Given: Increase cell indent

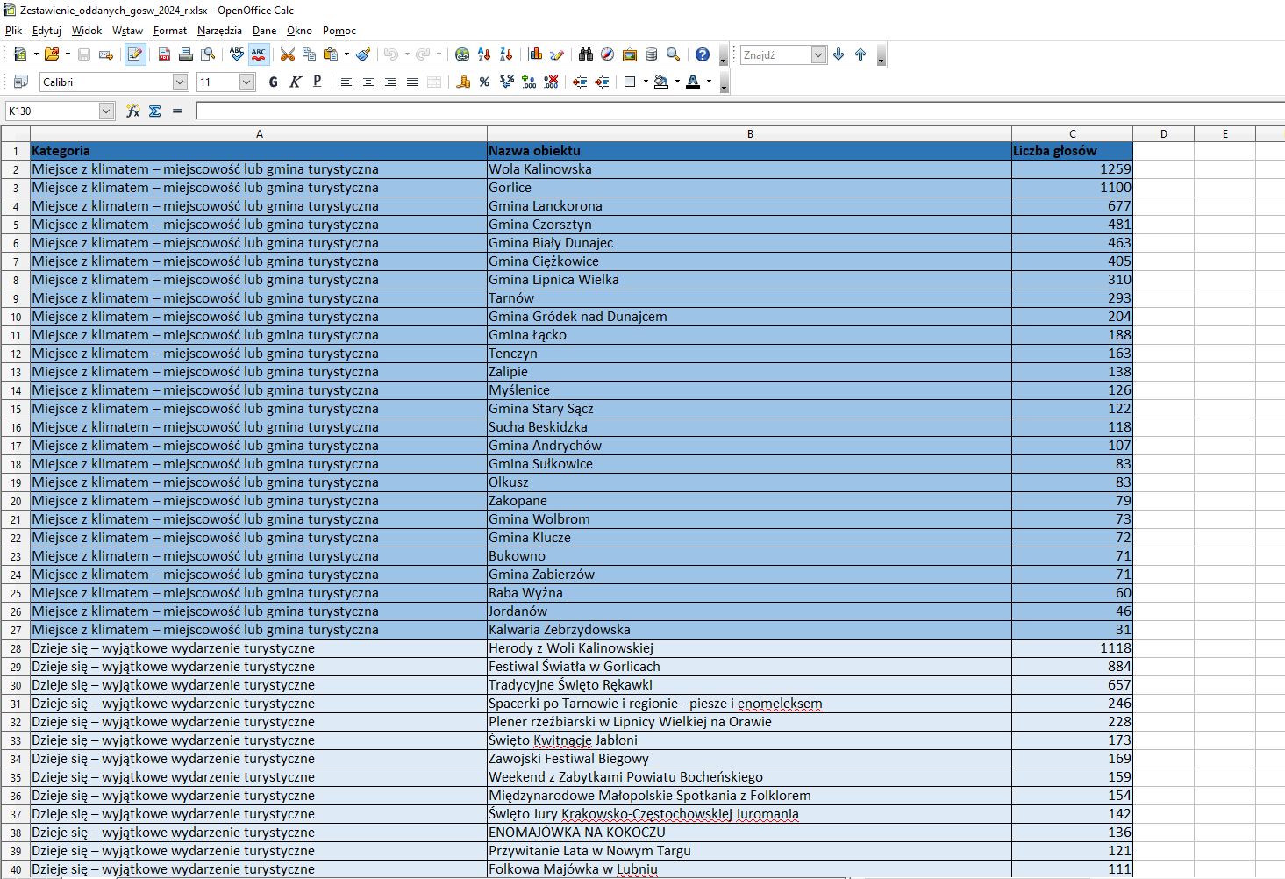Looking at the screenshot, I should [602, 82].
